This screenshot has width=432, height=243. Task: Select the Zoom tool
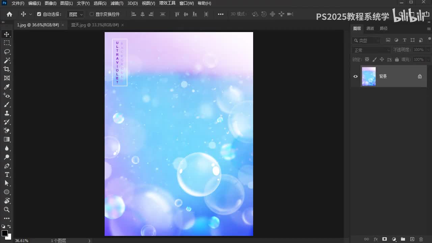click(7, 210)
